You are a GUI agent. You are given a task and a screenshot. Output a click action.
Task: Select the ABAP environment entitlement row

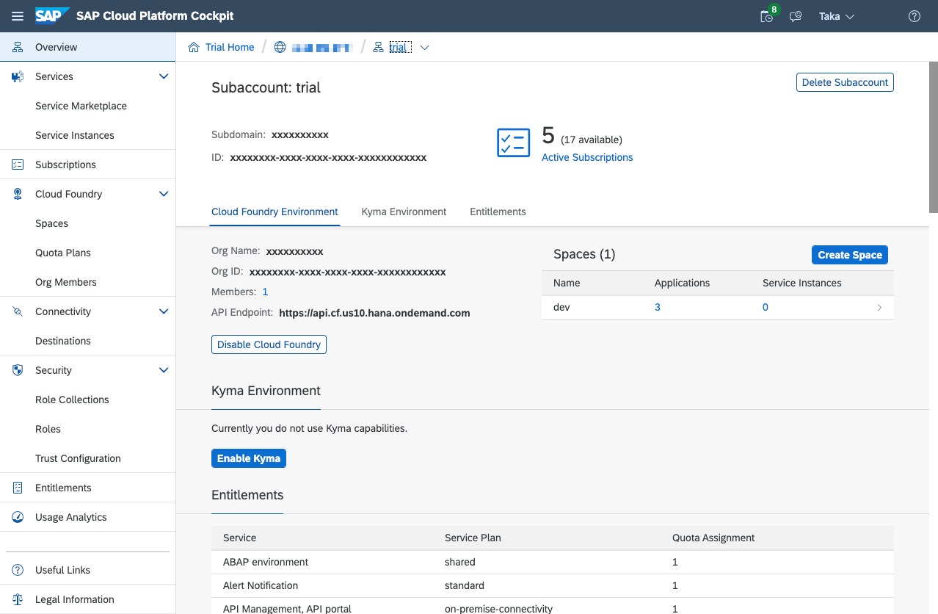[553, 562]
